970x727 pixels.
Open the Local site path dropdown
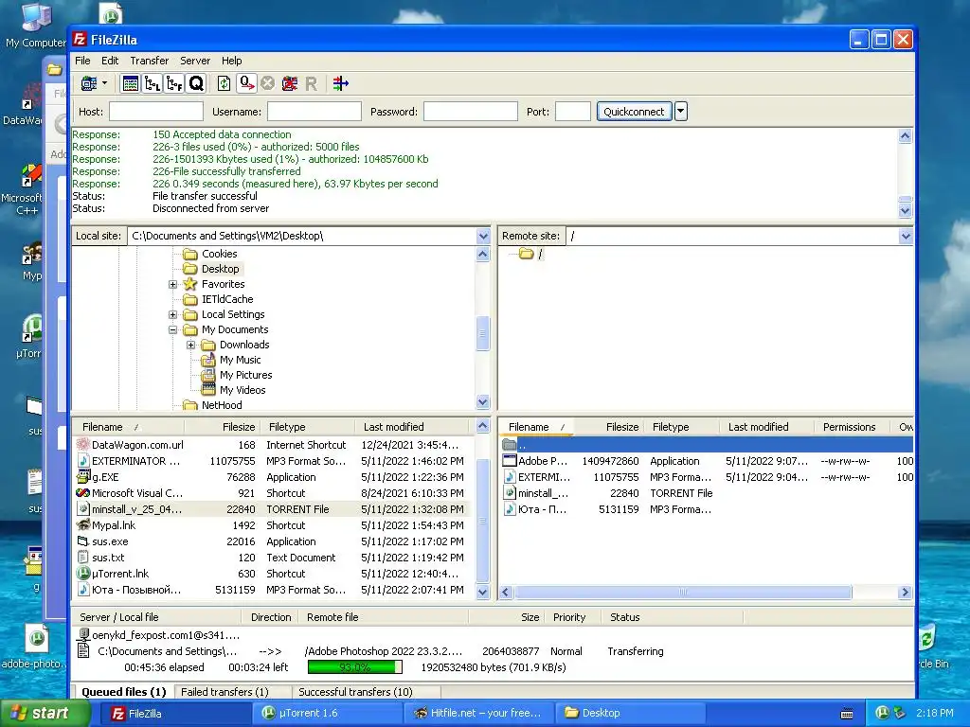(x=483, y=236)
